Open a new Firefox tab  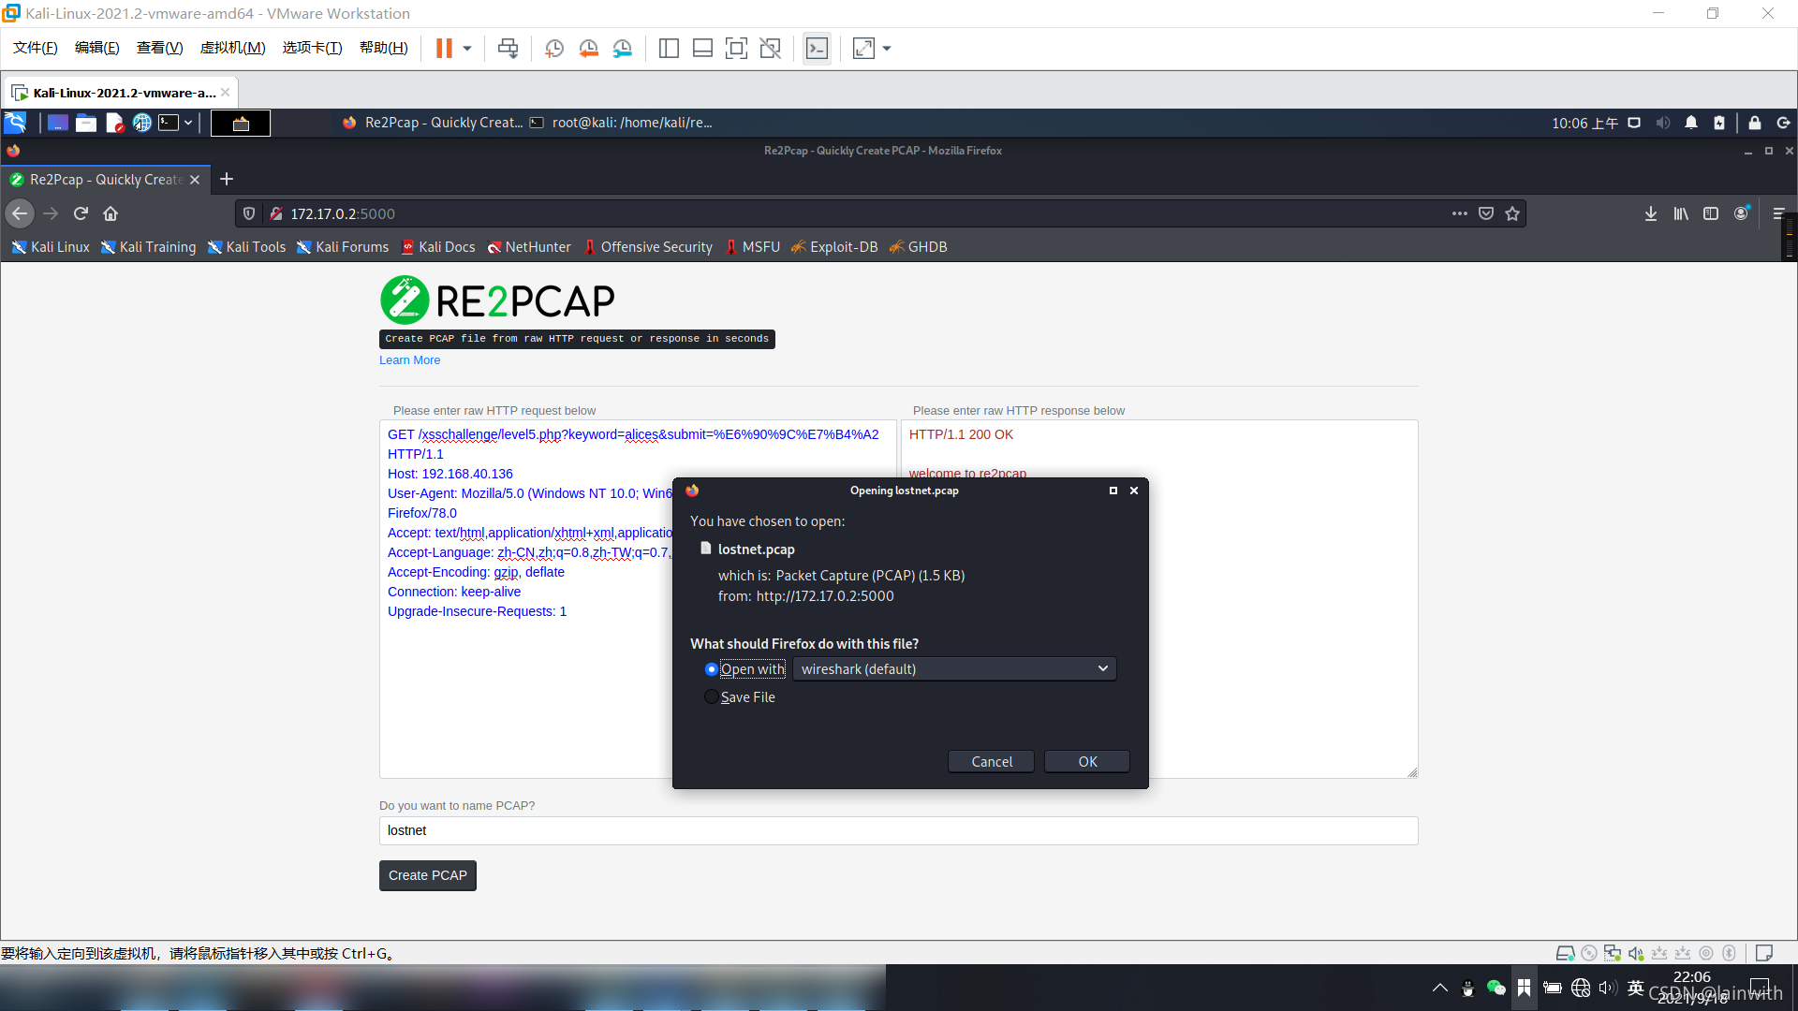coord(227,179)
